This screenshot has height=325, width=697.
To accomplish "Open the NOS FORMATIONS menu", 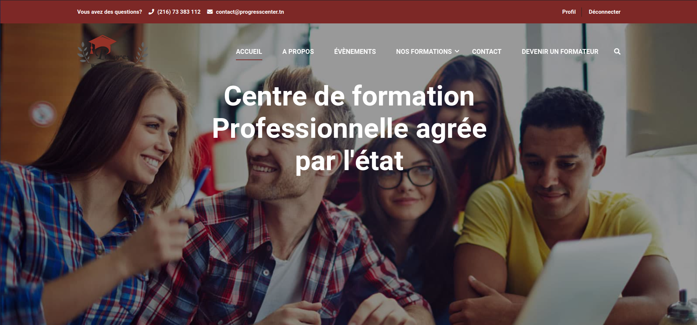I will (424, 52).
